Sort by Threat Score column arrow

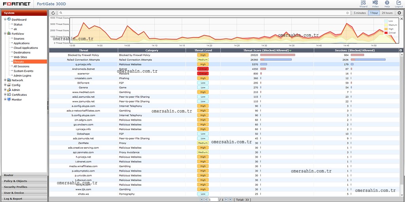(x=290, y=50)
